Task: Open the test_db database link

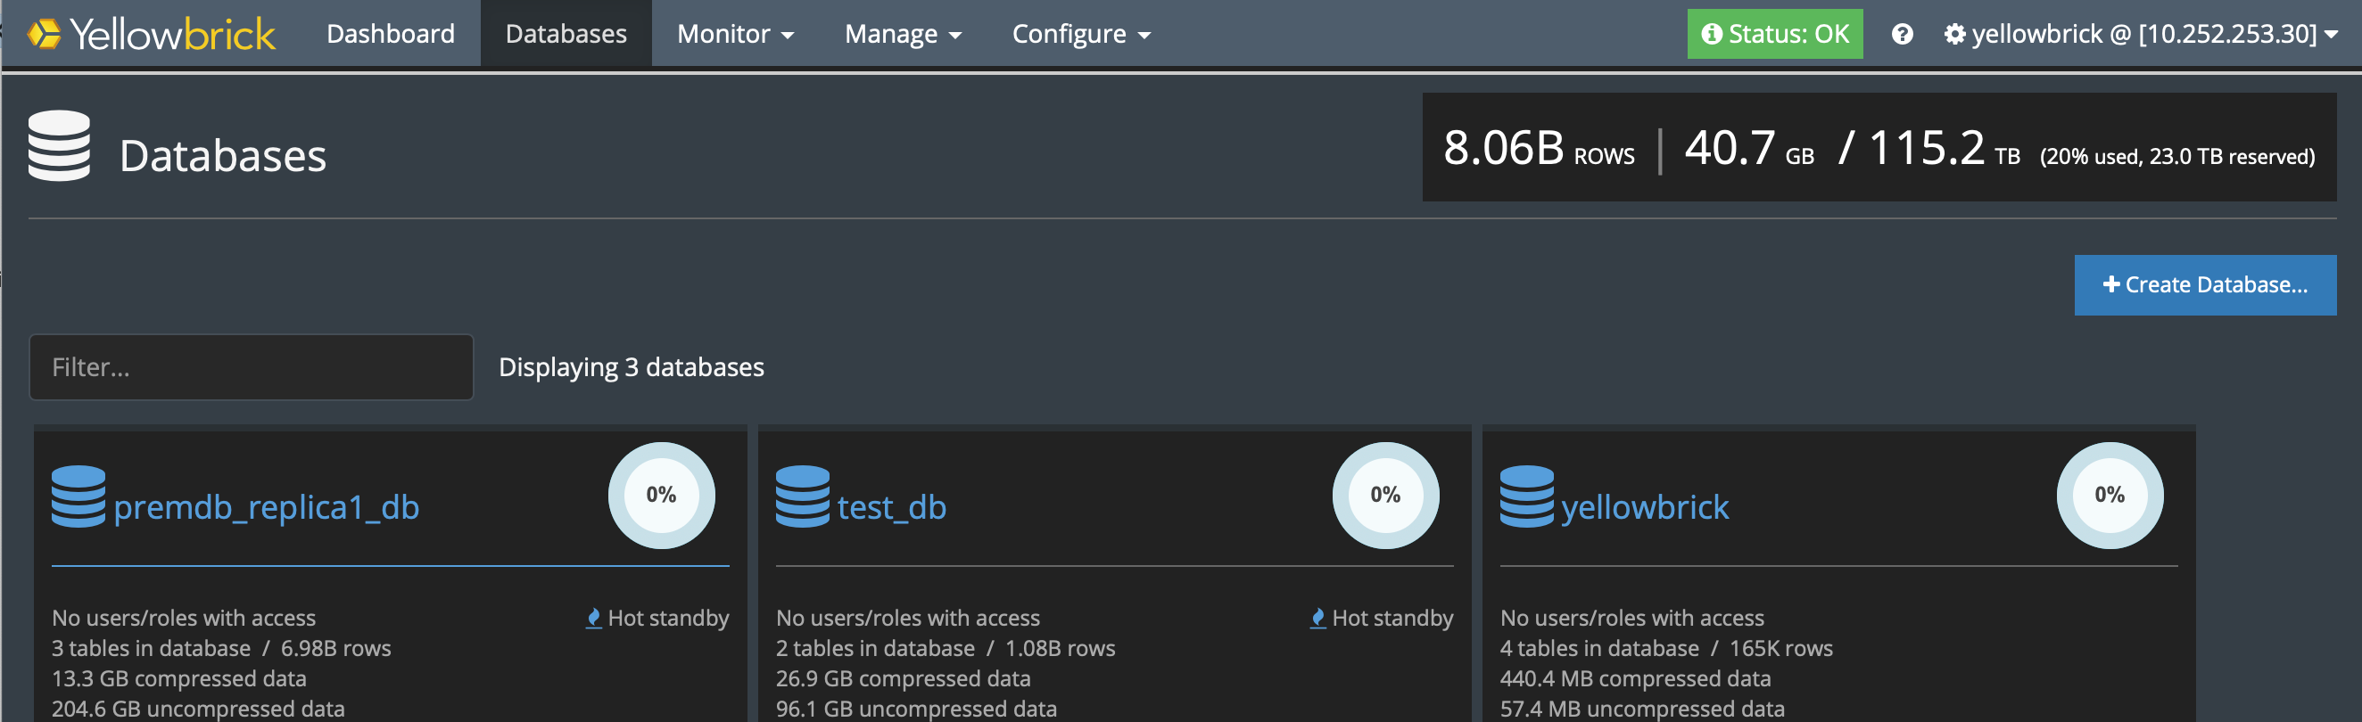Action: [891, 506]
